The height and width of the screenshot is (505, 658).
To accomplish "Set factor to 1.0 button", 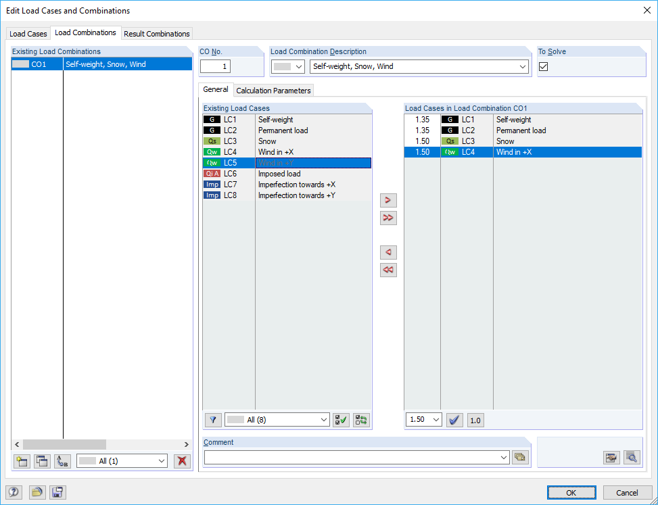I will click(x=475, y=420).
